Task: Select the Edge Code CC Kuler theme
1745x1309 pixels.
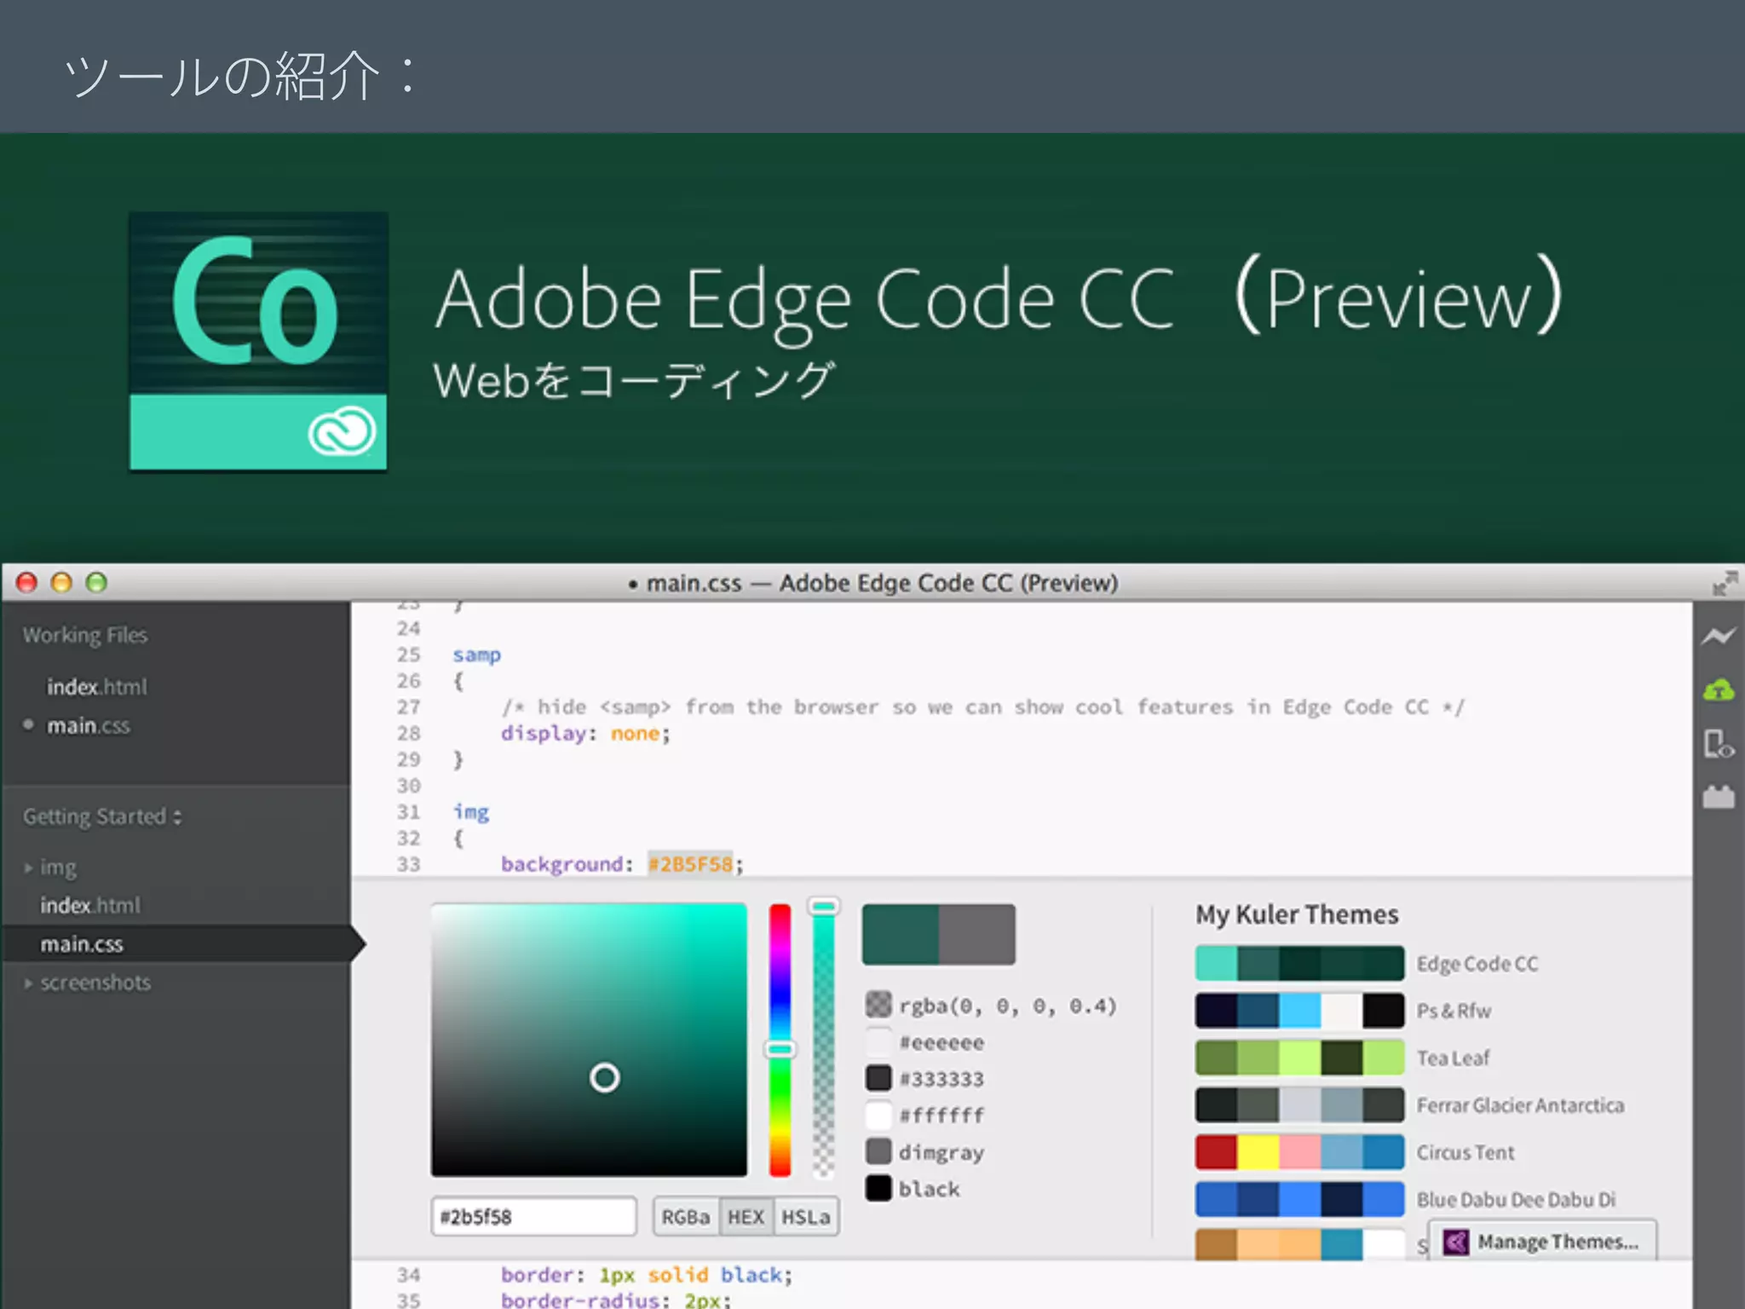Action: click(x=1299, y=964)
